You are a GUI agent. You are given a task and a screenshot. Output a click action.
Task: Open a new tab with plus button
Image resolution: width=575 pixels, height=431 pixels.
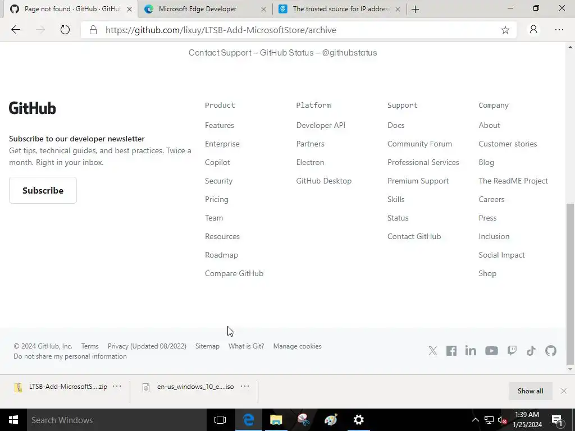click(415, 9)
